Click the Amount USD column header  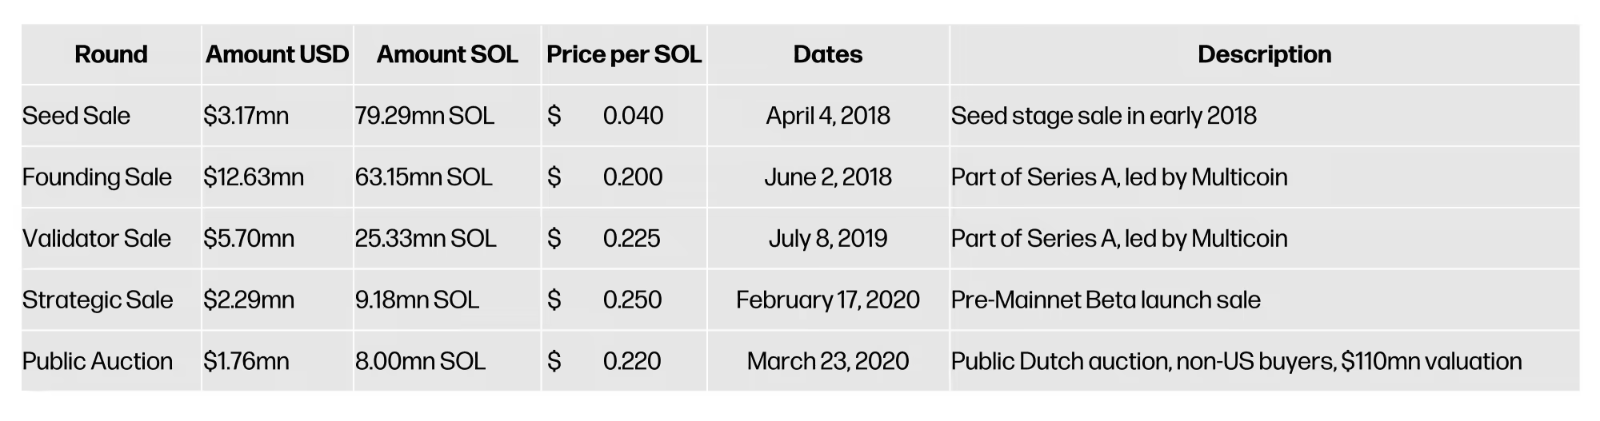[277, 54]
